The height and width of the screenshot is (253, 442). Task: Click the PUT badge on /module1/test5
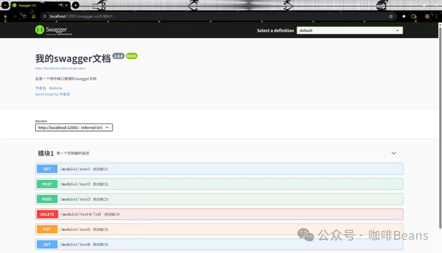pyautogui.click(x=47, y=229)
